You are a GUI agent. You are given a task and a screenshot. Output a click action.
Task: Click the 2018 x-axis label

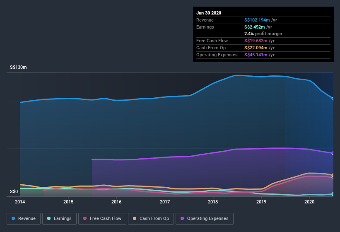(213, 202)
